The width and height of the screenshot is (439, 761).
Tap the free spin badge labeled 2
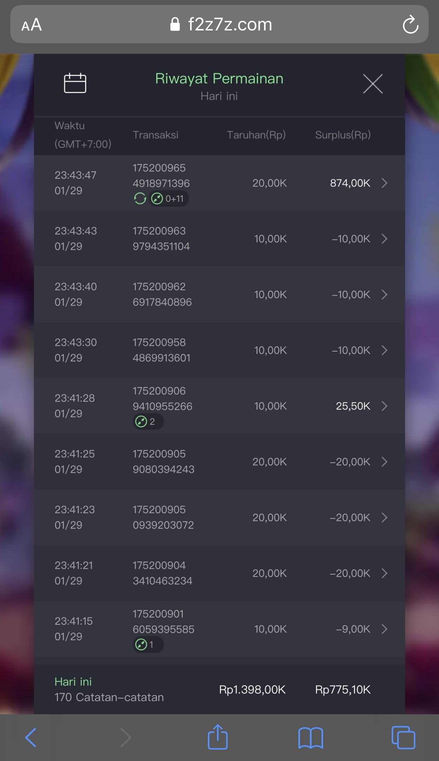point(148,422)
